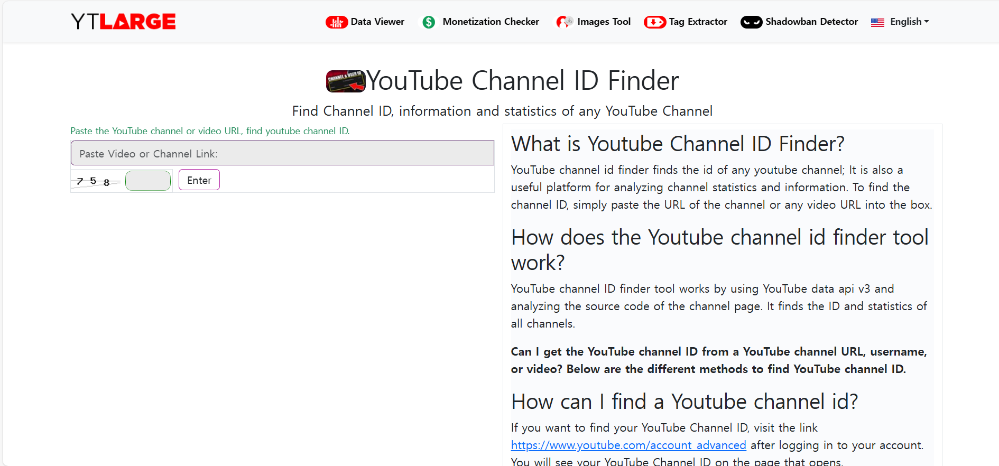
Task: Click 'How can I find a Youtube channel id?' heading
Action: pyautogui.click(x=684, y=402)
